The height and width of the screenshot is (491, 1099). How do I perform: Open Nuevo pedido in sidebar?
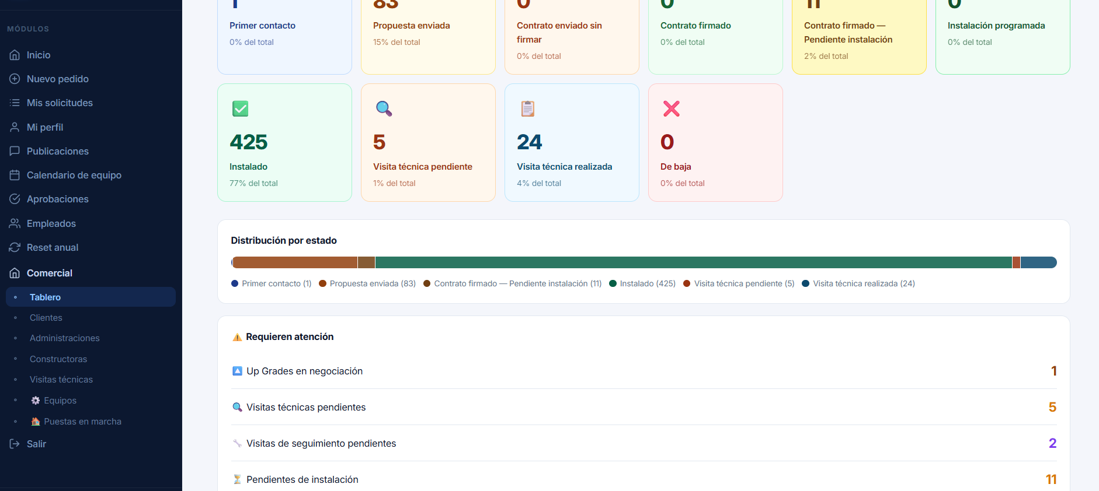[x=91, y=79]
